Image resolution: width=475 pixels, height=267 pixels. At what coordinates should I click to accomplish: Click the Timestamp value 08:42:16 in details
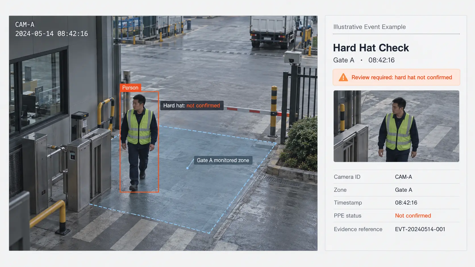click(x=406, y=203)
